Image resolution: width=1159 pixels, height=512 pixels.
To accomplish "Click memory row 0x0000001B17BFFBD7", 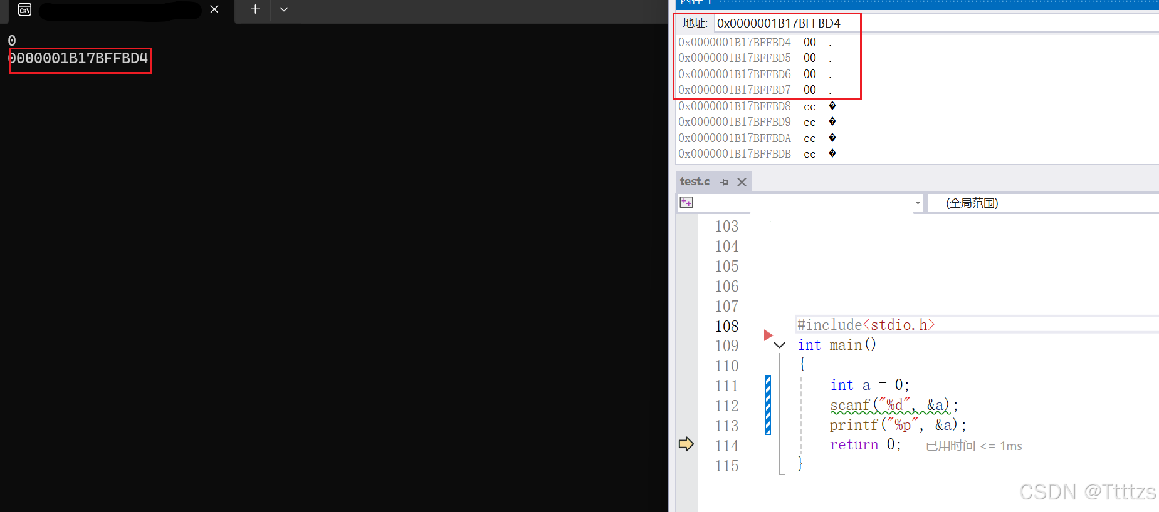I will (756, 90).
